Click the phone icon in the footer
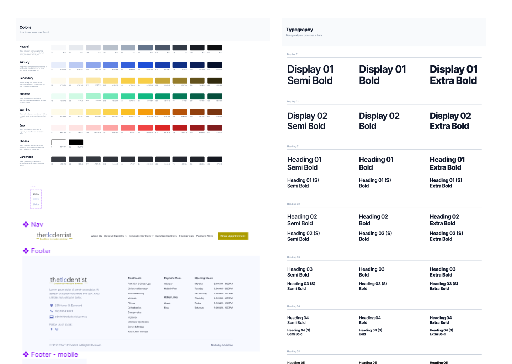Image resolution: width=512 pixels, height=364 pixels. pos(52,311)
